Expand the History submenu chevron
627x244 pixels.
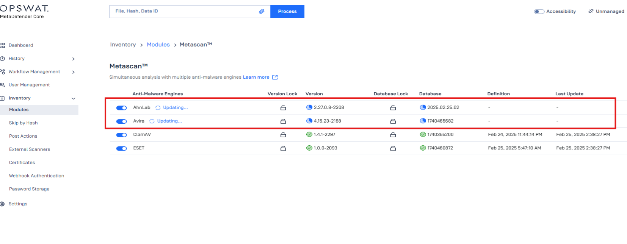coord(74,59)
